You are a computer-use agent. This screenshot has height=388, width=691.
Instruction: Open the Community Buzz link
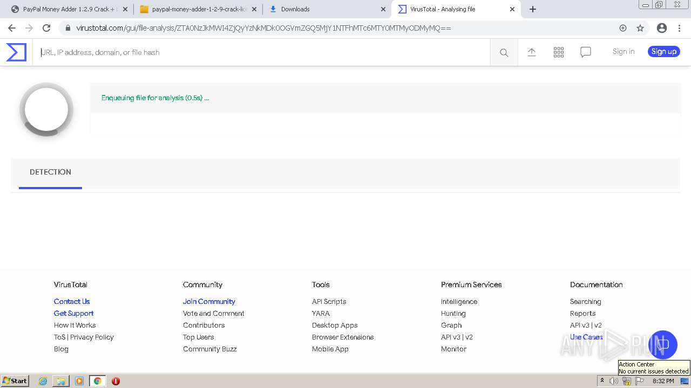pos(210,349)
